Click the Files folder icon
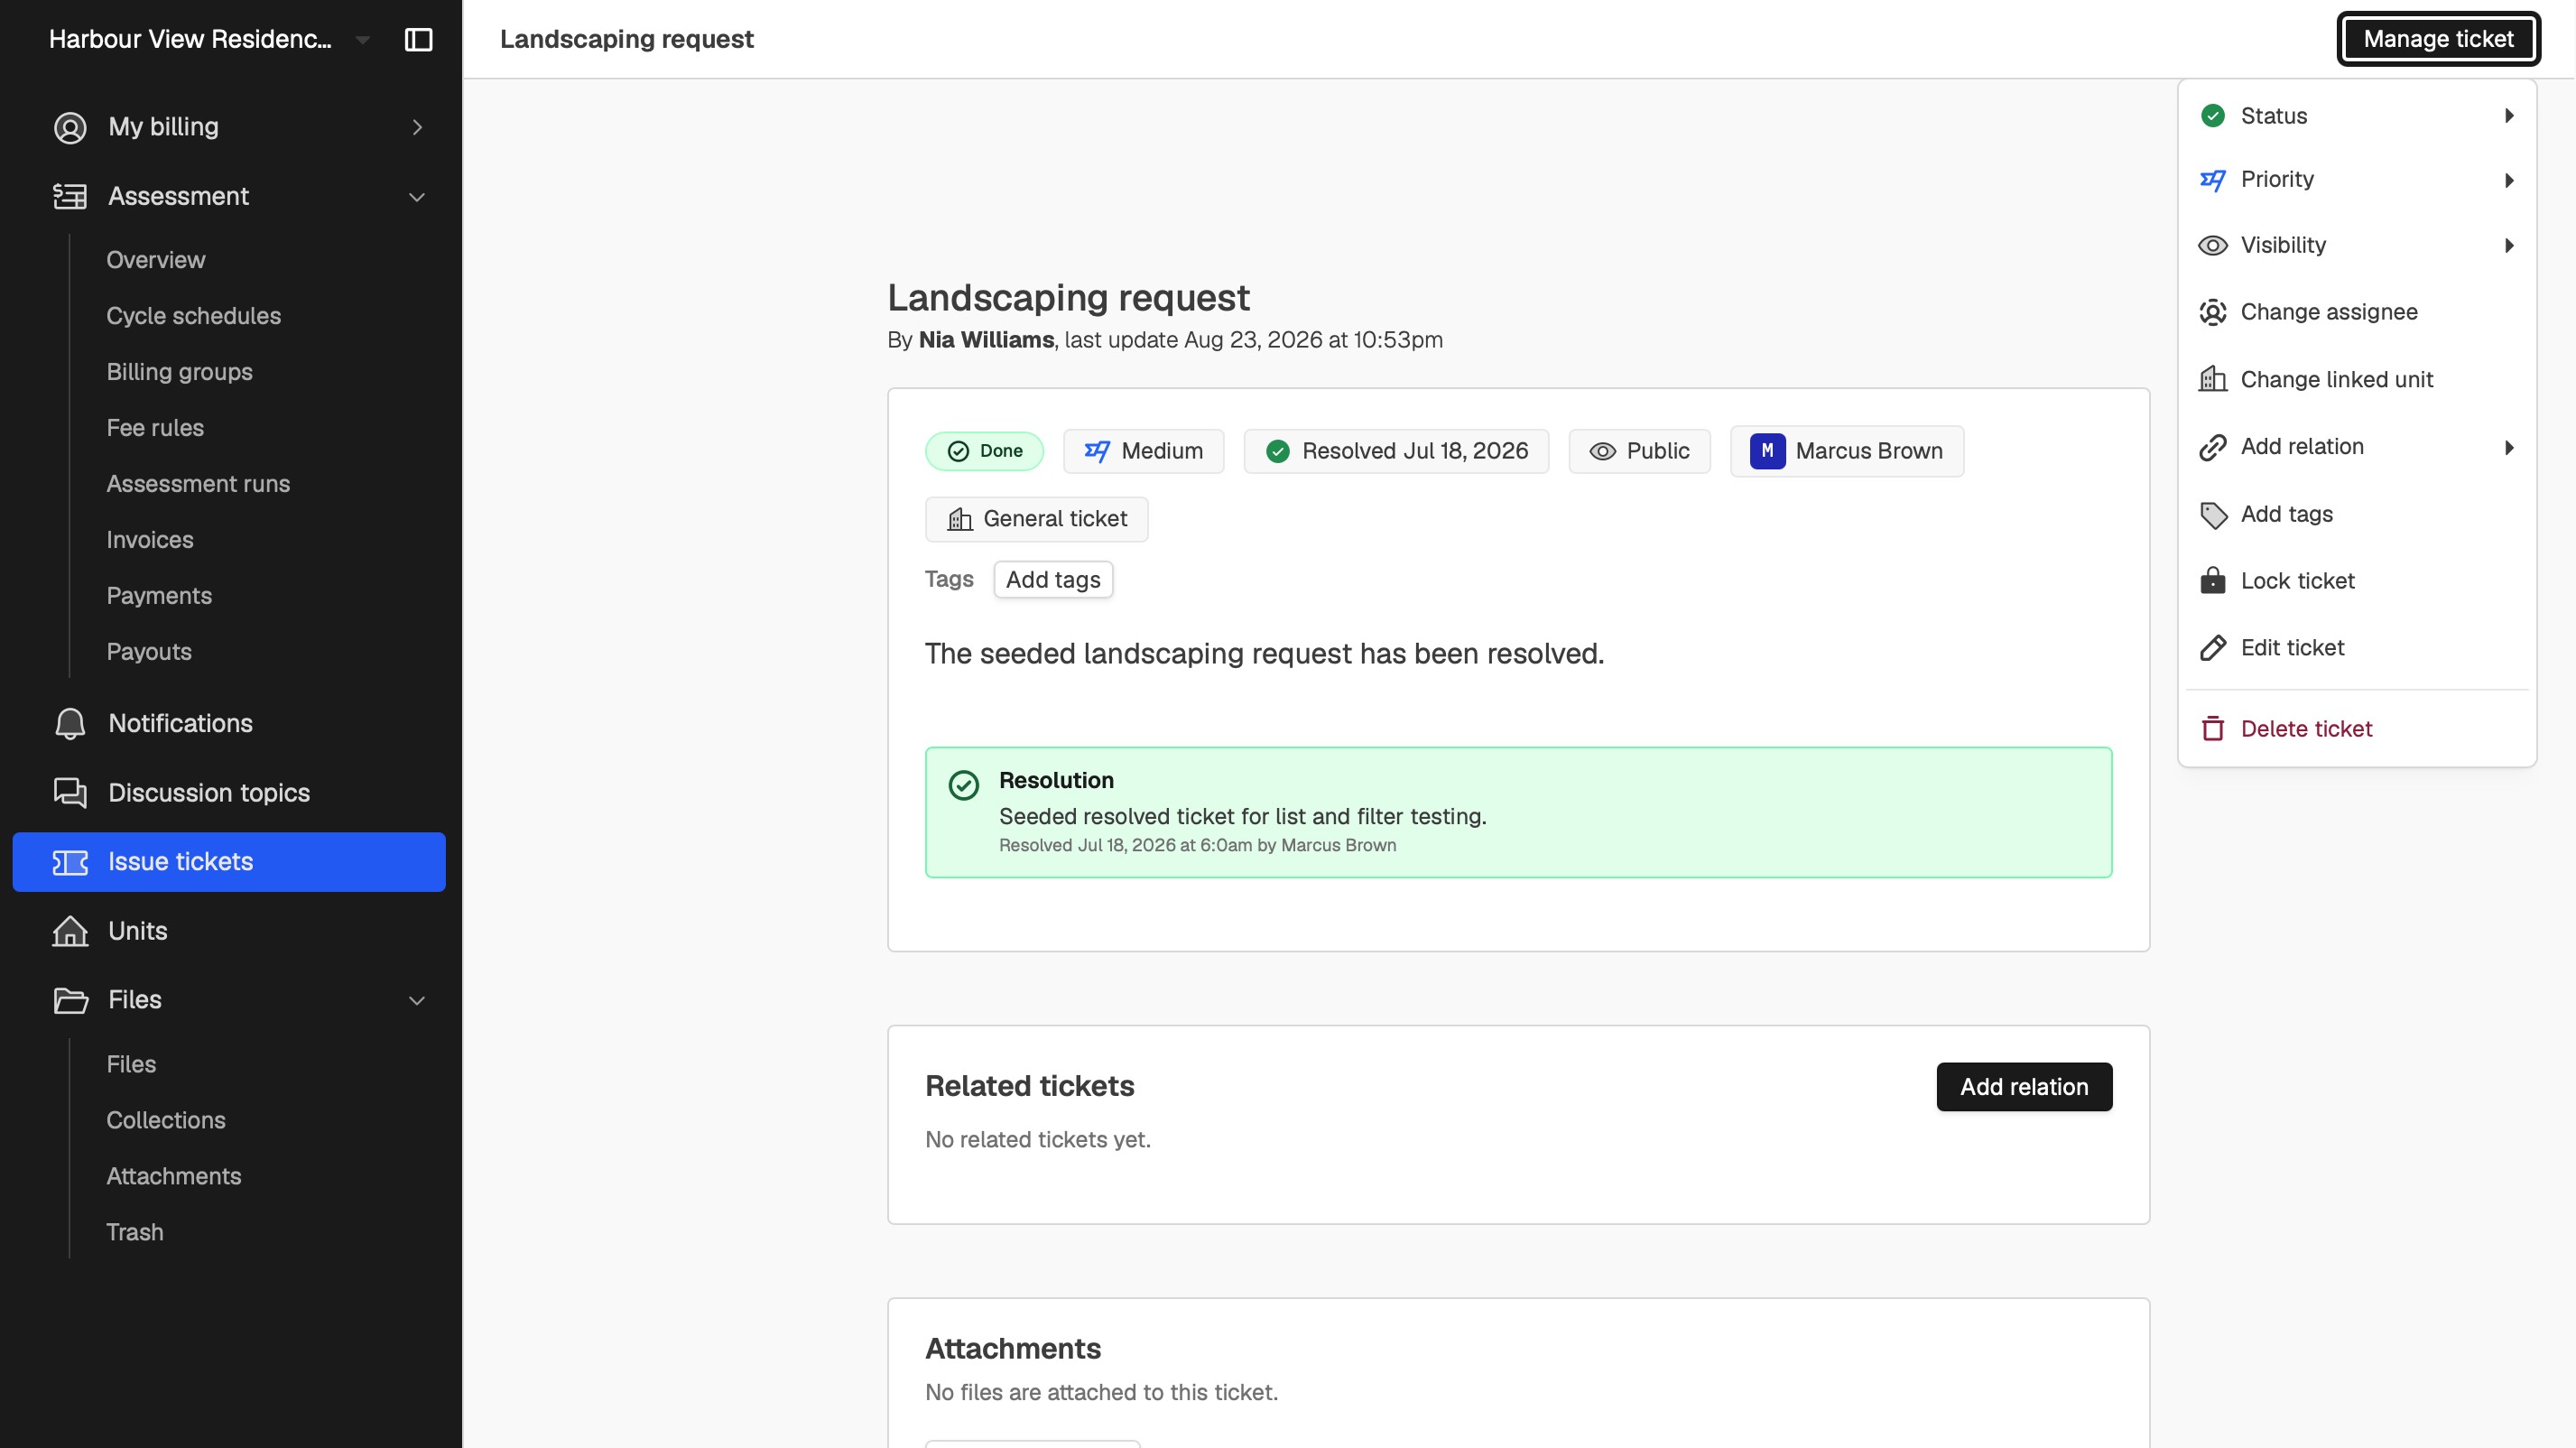The width and height of the screenshot is (2576, 1448). (x=70, y=1000)
